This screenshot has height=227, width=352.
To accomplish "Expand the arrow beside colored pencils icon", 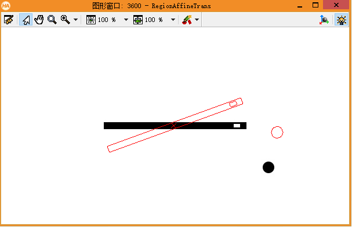I will click(x=197, y=20).
